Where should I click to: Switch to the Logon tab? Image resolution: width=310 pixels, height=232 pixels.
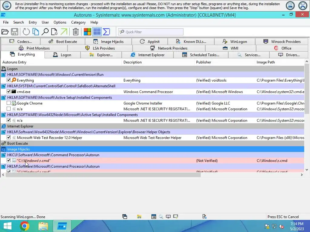tap(62, 55)
